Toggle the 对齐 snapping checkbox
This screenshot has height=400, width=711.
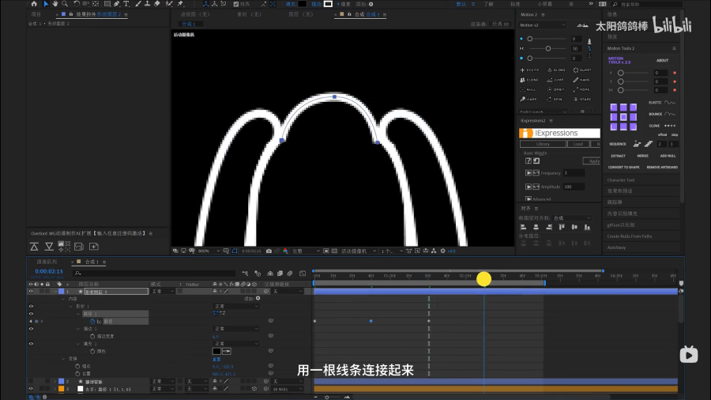pos(236,4)
